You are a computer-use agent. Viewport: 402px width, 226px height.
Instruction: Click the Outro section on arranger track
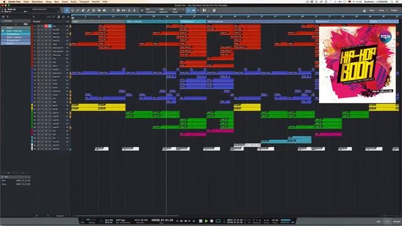[x=384, y=21]
